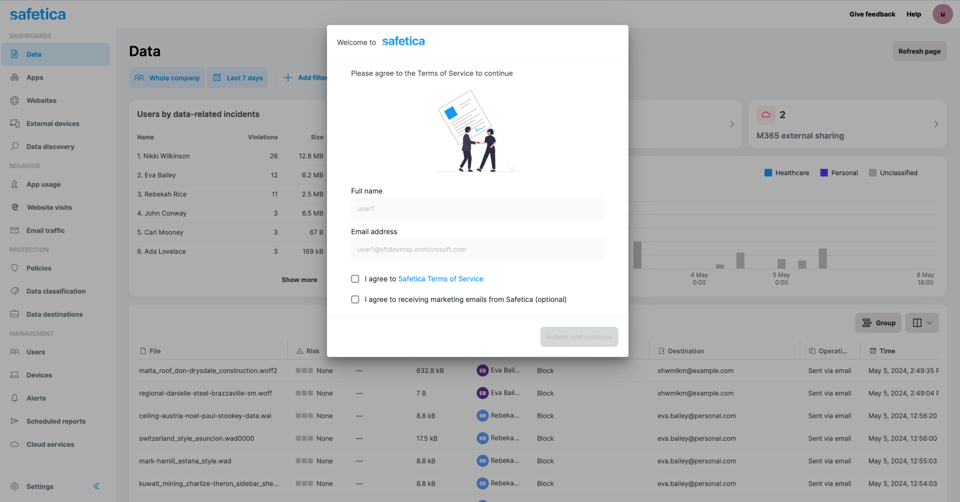Open the Data classification tag icon

[x=14, y=291]
